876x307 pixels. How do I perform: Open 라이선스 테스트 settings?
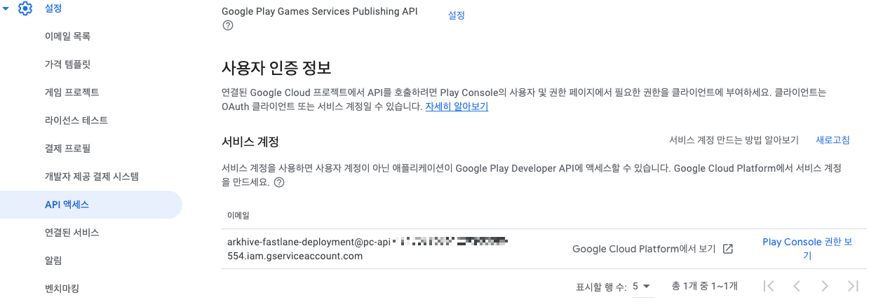pyautogui.click(x=76, y=121)
